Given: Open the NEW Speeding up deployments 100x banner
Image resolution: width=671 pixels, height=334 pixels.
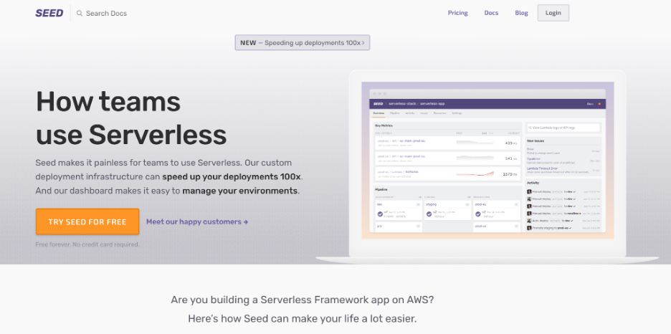Looking at the screenshot, I should [302, 43].
